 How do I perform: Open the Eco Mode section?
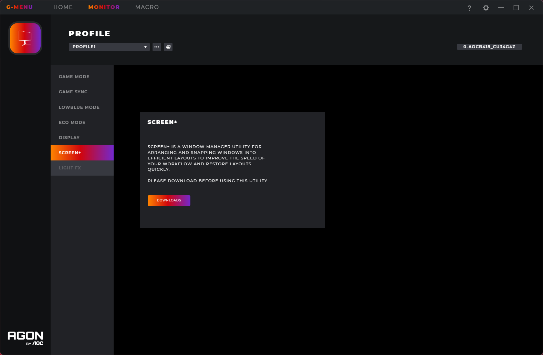tap(82, 123)
